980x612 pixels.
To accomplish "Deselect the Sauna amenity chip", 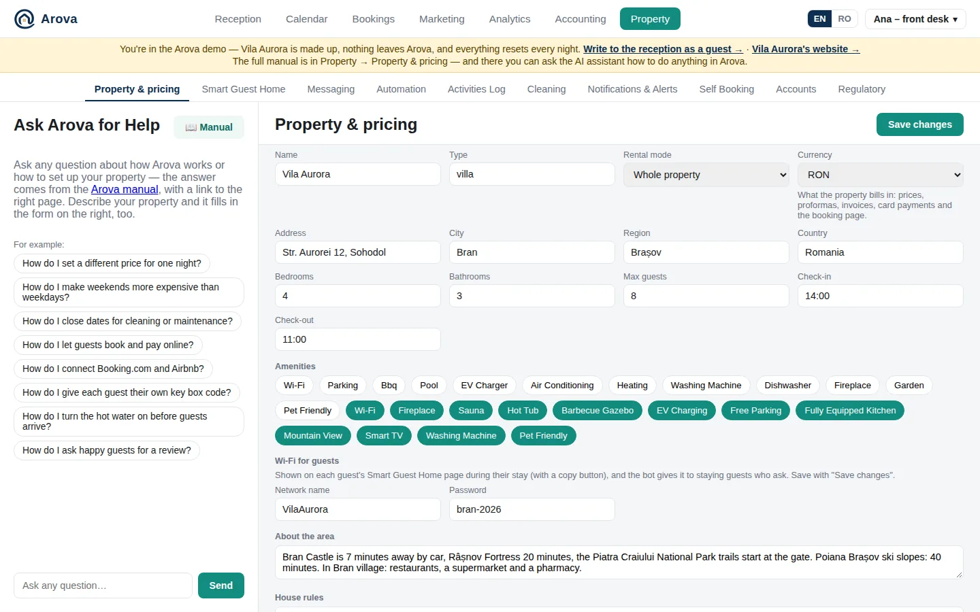I will point(471,411).
